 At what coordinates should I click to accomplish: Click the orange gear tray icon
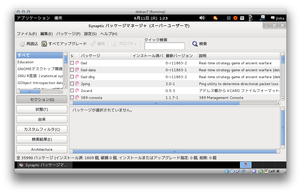click(x=235, y=18)
